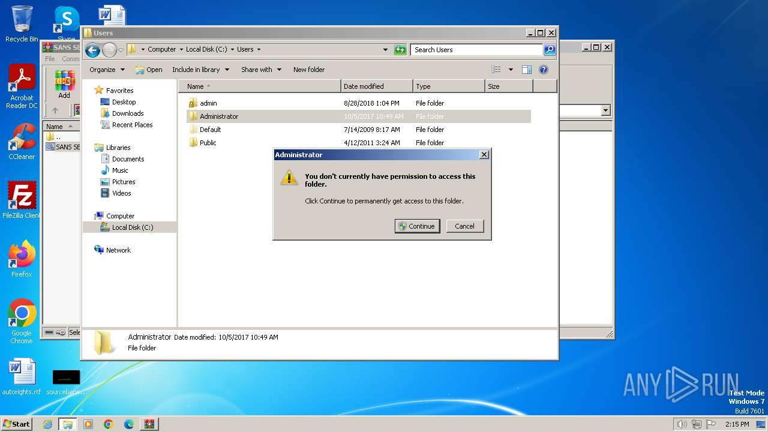Viewport: 768px width, 432px height.
Task: Sort by Size column header
Action: (509, 86)
